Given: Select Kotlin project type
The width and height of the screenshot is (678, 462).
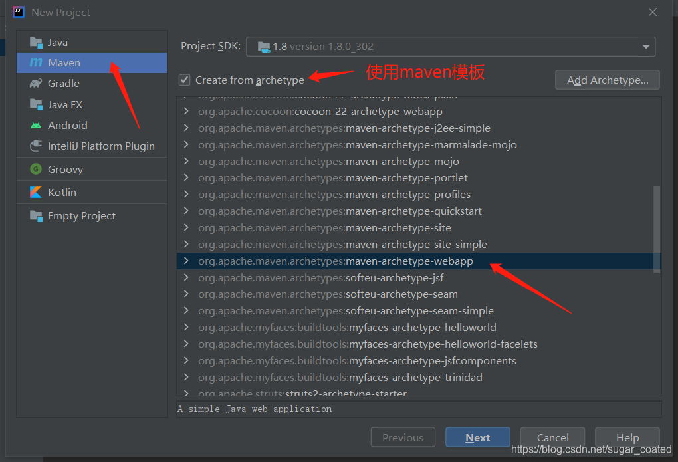Looking at the screenshot, I should tap(92, 192).
